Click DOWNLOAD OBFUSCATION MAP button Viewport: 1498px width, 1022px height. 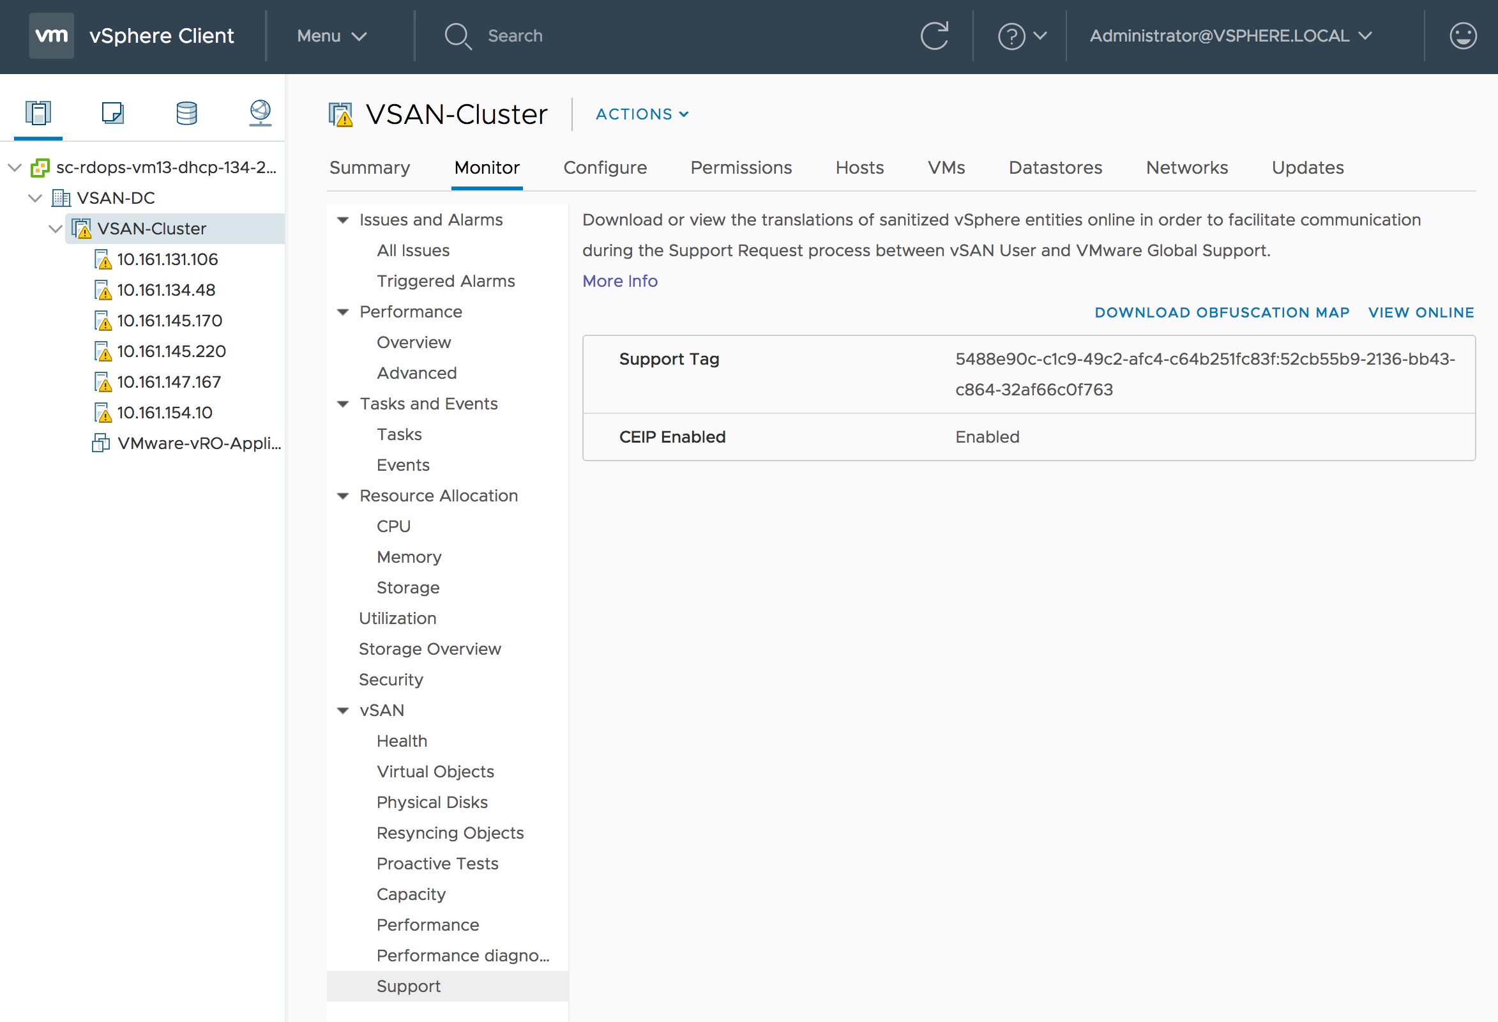(x=1222, y=313)
